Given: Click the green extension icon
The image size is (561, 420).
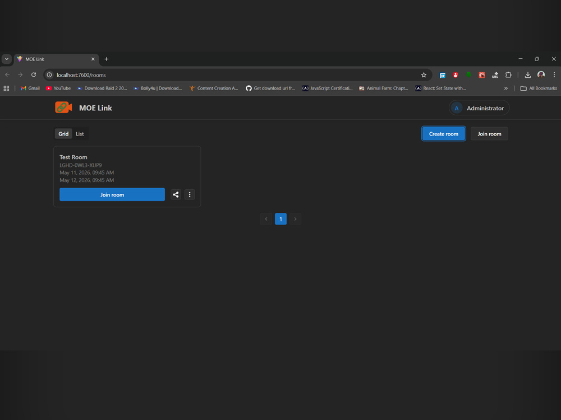Looking at the screenshot, I should pyautogui.click(x=468, y=74).
